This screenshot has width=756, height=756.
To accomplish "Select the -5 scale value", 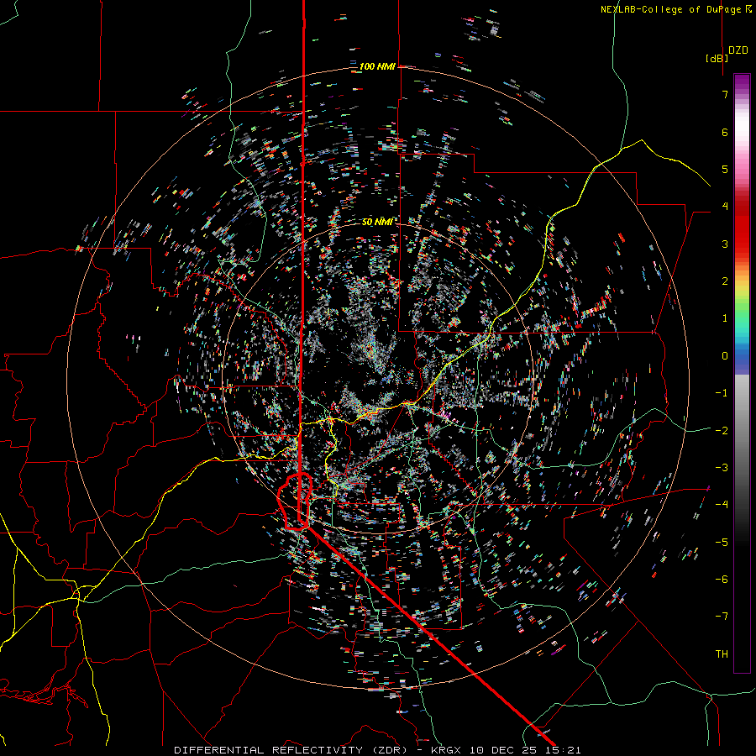I will 722,542.
